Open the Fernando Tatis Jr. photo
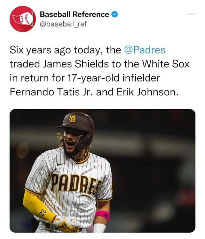205x239 pixels. point(102,170)
